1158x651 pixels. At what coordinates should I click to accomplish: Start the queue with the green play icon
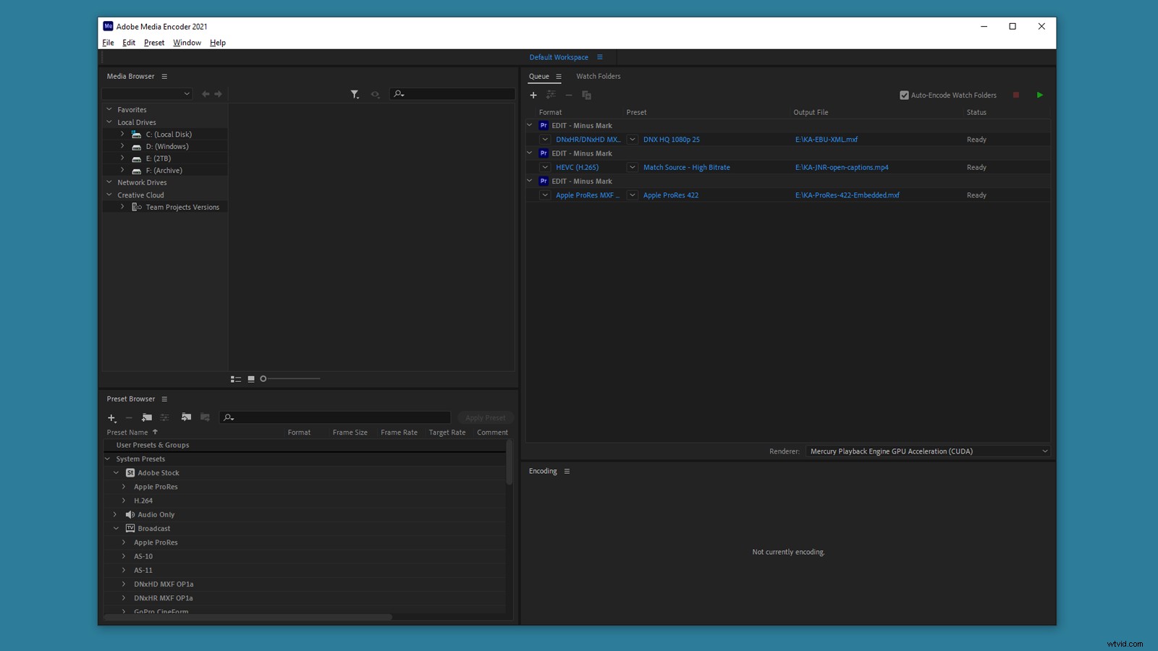coord(1040,95)
